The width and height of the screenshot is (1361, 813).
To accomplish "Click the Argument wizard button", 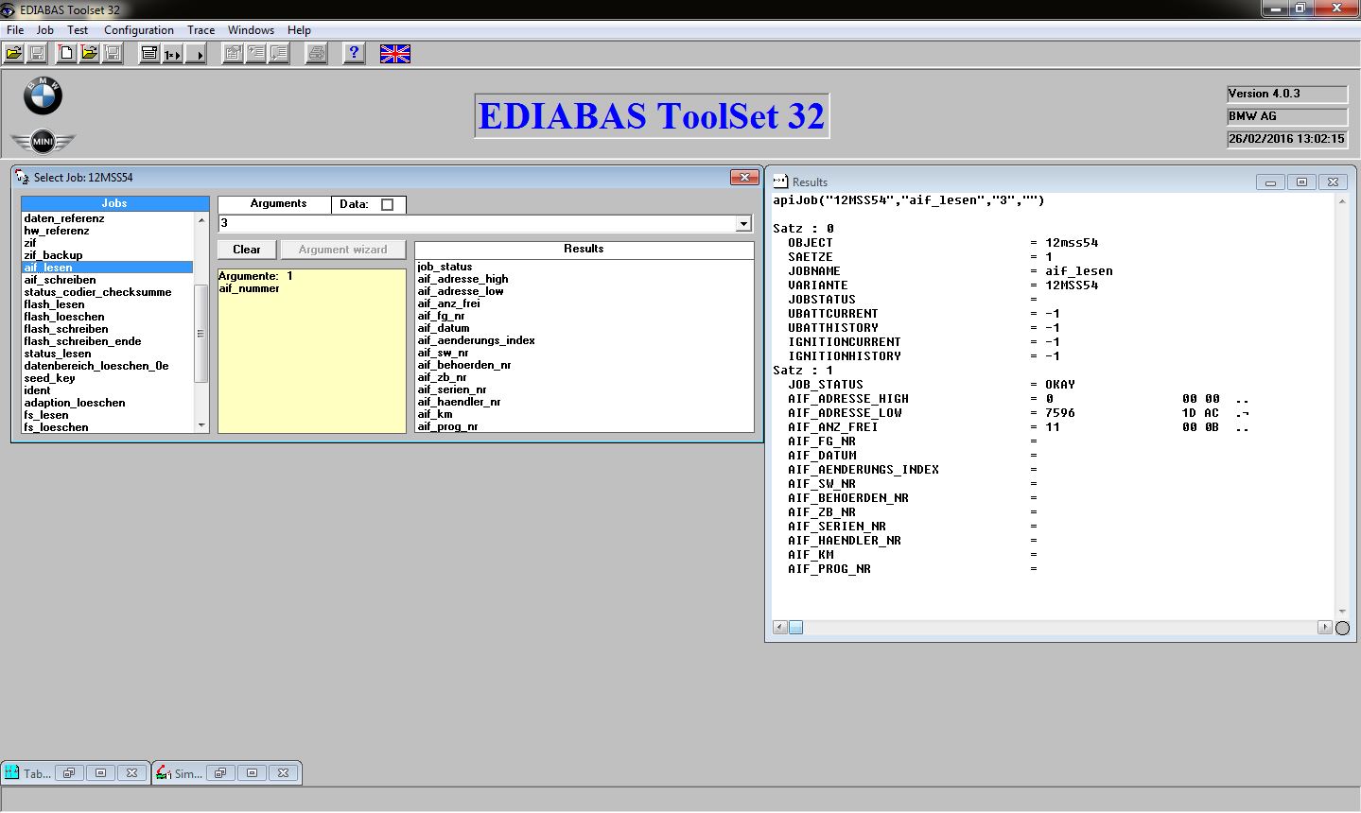I will 342,250.
